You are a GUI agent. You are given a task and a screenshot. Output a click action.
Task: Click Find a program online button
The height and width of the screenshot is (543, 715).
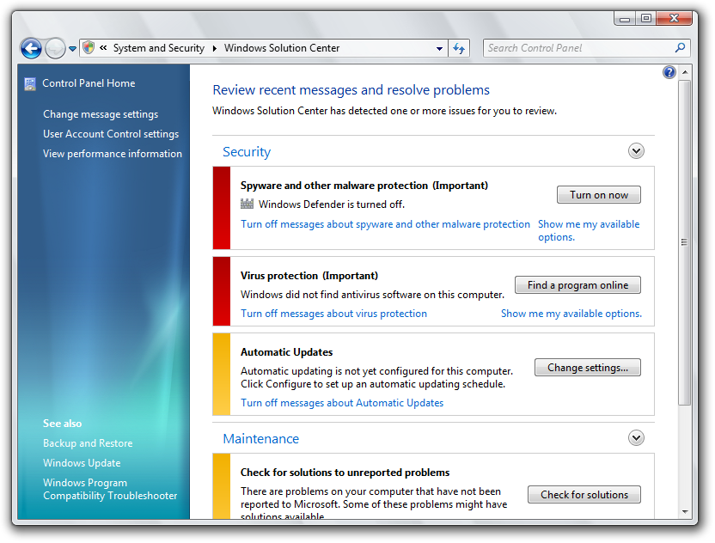(577, 285)
